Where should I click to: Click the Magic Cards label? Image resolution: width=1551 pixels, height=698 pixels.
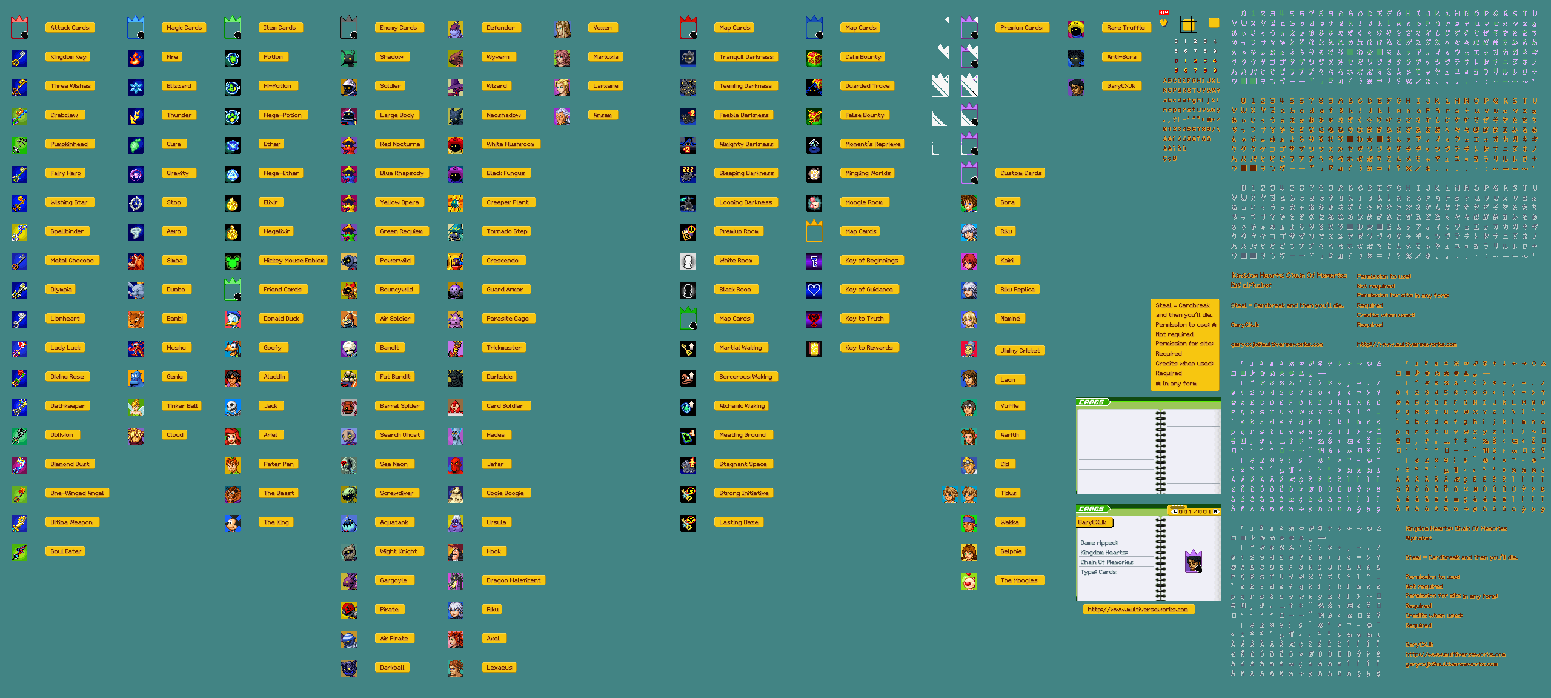tap(184, 28)
